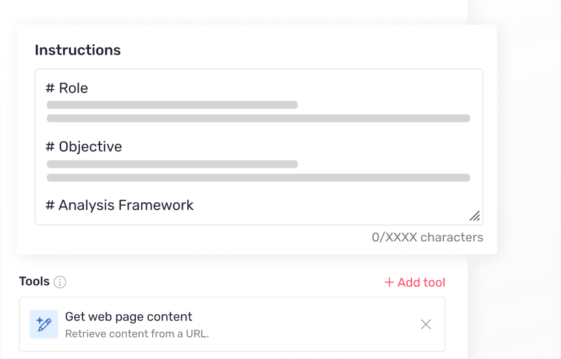This screenshot has height=359, width=561.
Task: Select the Get web page content title
Action: coord(129,317)
